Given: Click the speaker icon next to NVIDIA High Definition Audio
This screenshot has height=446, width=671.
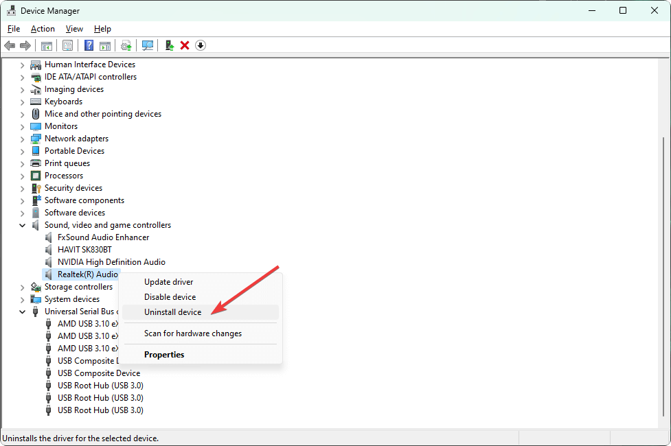Looking at the screenshot, I should pyautogui.click(x=49, y=262).
